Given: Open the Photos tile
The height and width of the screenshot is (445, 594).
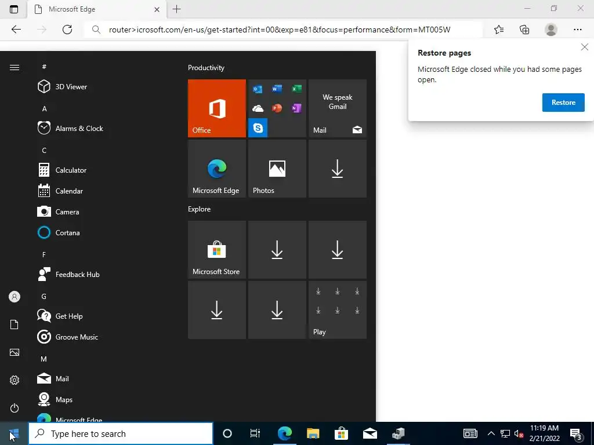Looking at the screenshot, I should coord(277,169).
